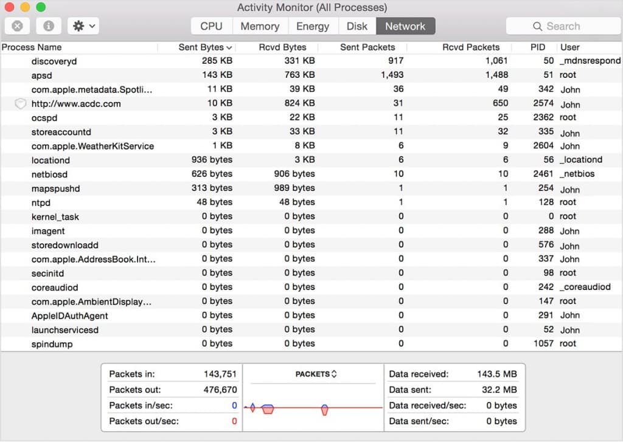Click the yellow minimize traffic-light button
623x442 pixels.
[24, 7]
